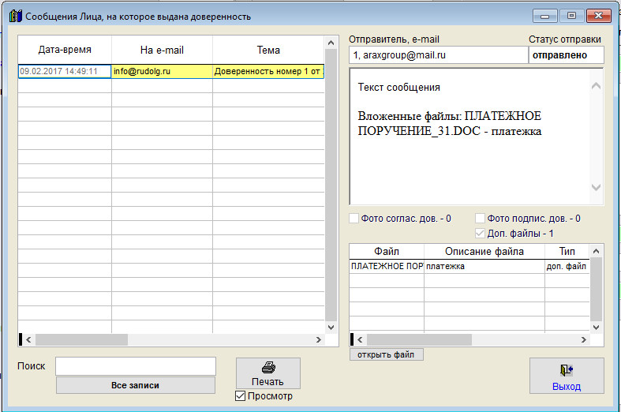Click the Все записи button
Viewport: 621px width, 412px height.
(x=136, y=385)
